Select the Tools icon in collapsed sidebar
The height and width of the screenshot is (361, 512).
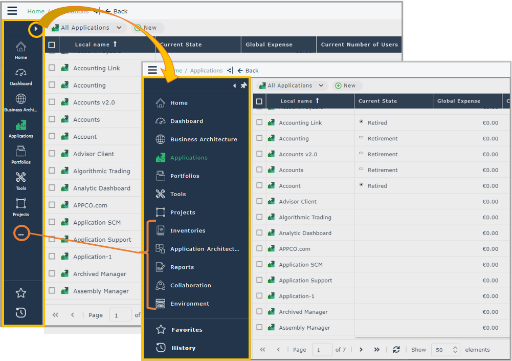click(20, 180)
